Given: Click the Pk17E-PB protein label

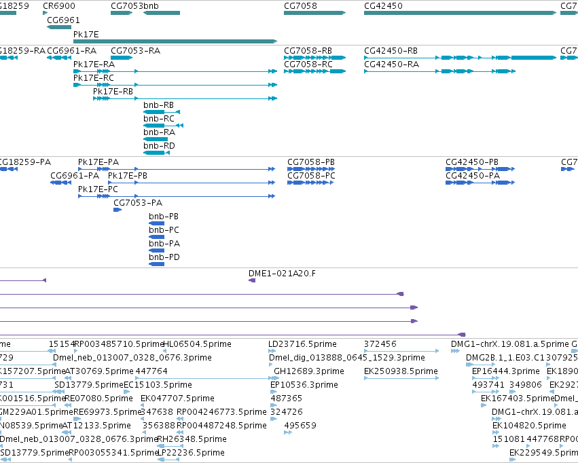Looking at the screenshot, I should [128, 176].
